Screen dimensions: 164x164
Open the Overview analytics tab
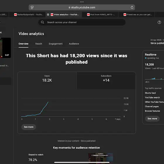(23, 44)
